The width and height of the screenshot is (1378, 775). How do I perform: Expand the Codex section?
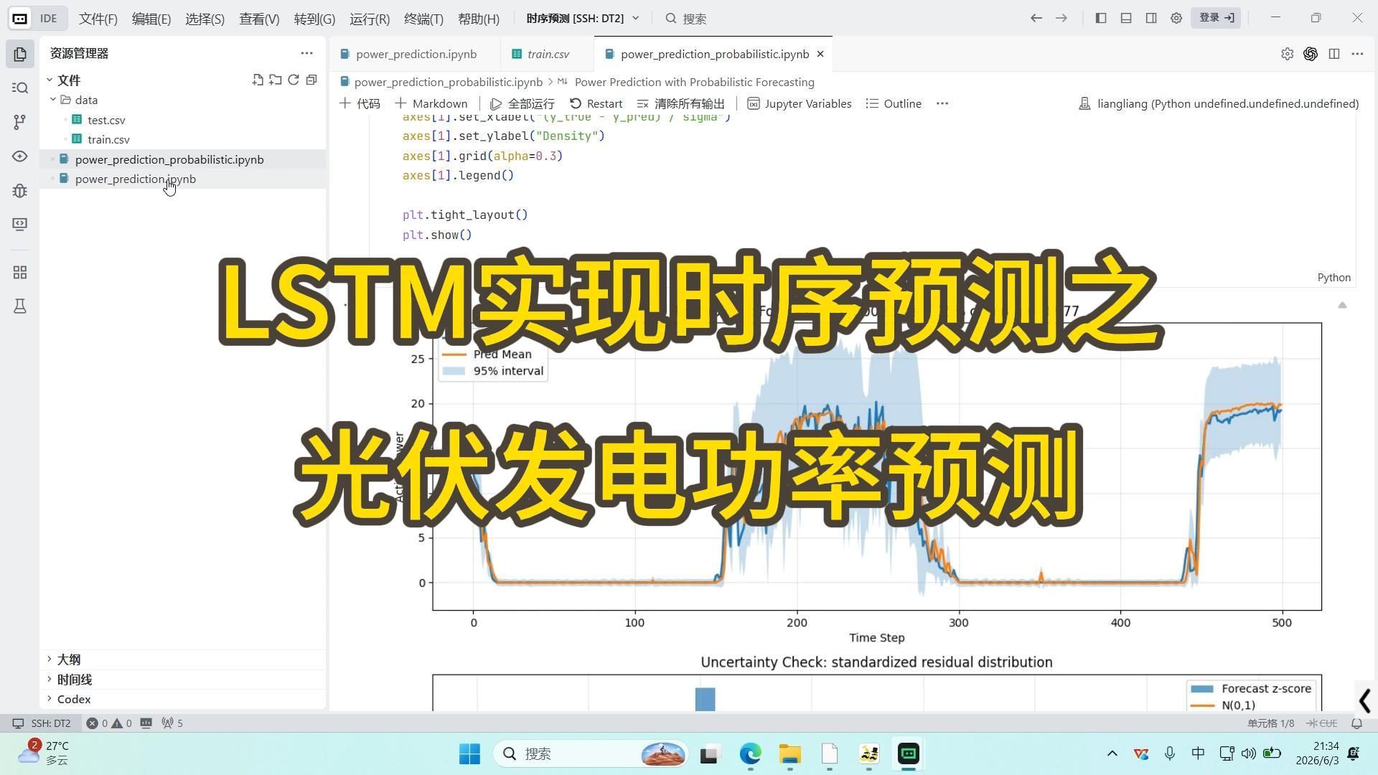point(74,699)
